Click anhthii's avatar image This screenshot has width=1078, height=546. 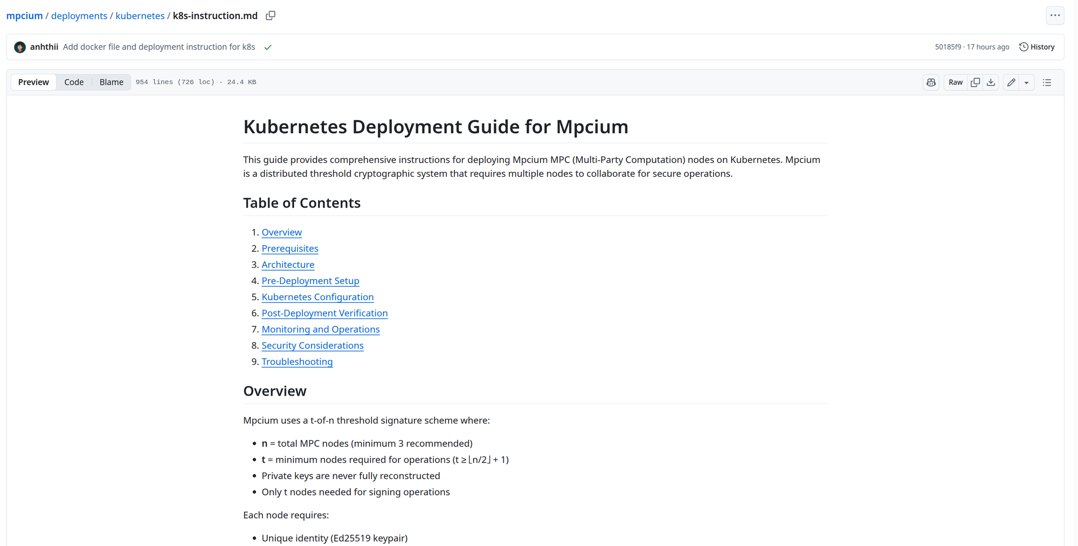20,47
